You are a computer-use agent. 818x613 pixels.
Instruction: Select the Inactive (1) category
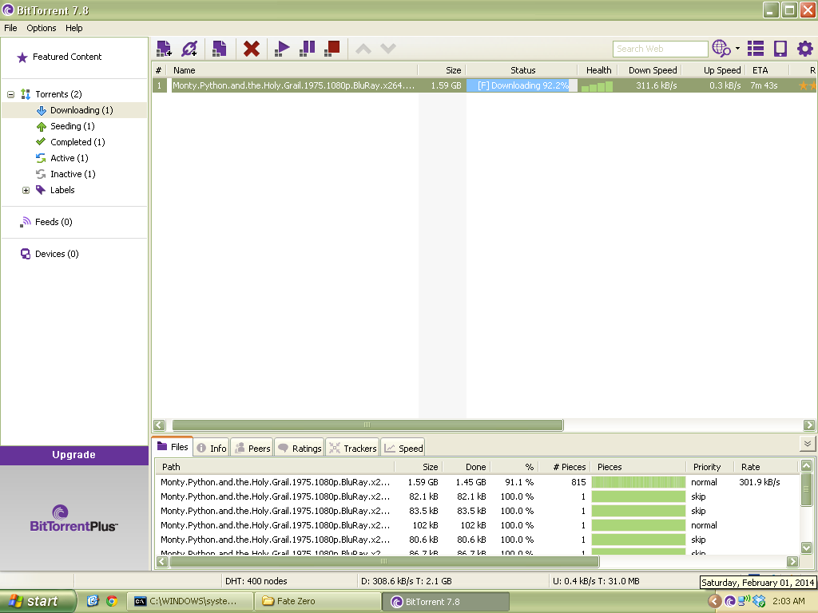tap(73, 174)
